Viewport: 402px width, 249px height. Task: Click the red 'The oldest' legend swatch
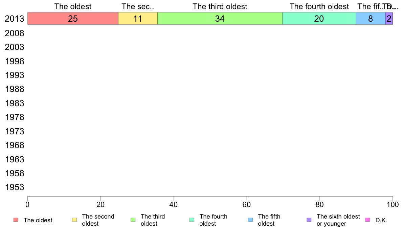16,220
